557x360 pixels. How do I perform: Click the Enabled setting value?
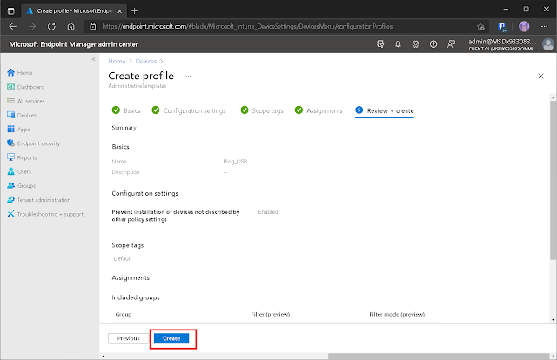tap(268, 211)
